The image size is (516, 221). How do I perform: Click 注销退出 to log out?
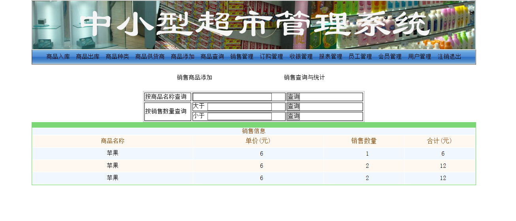[449, 57]
